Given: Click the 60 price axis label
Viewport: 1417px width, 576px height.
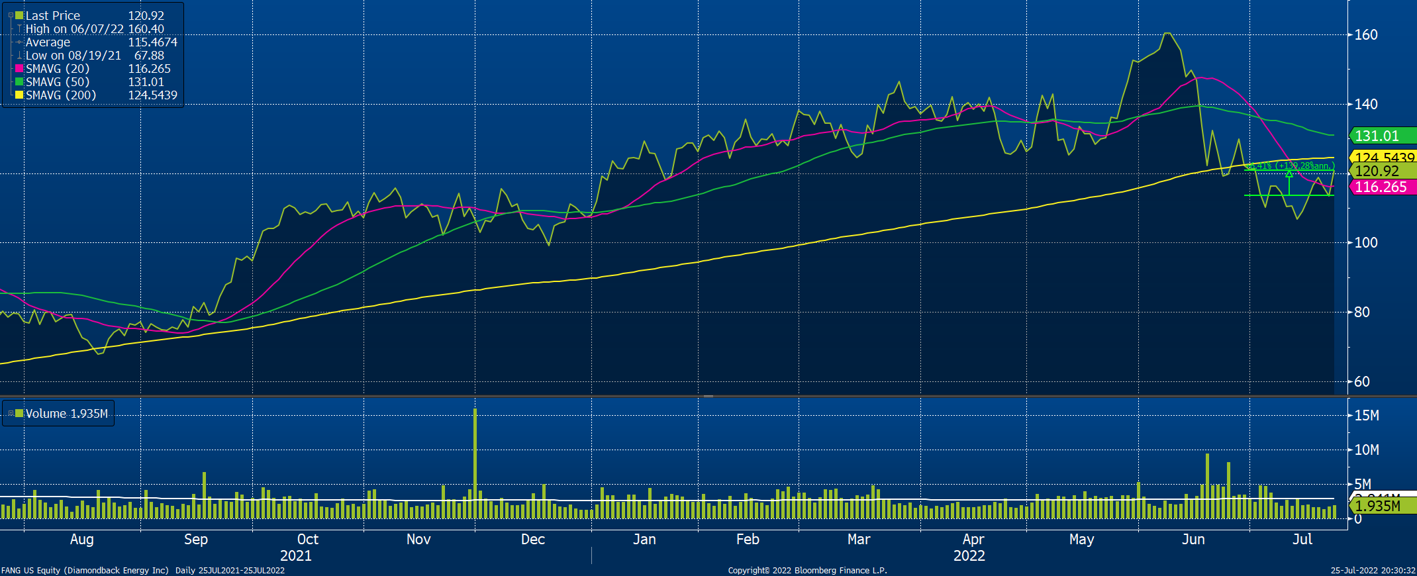Looking at the screenshot, I should [x=1362, y=381].
